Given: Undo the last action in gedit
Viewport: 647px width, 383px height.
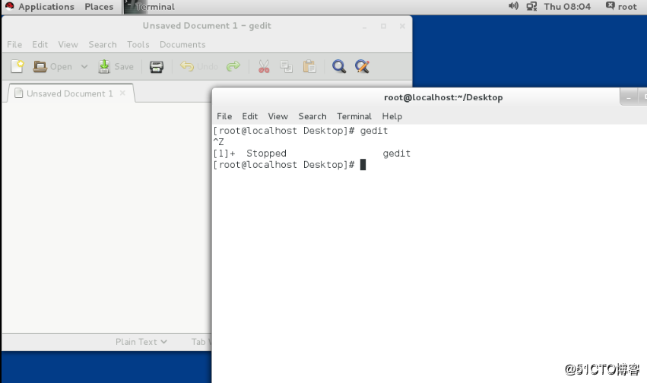Looking at the screenshot, I should click(x=199, y=66).
